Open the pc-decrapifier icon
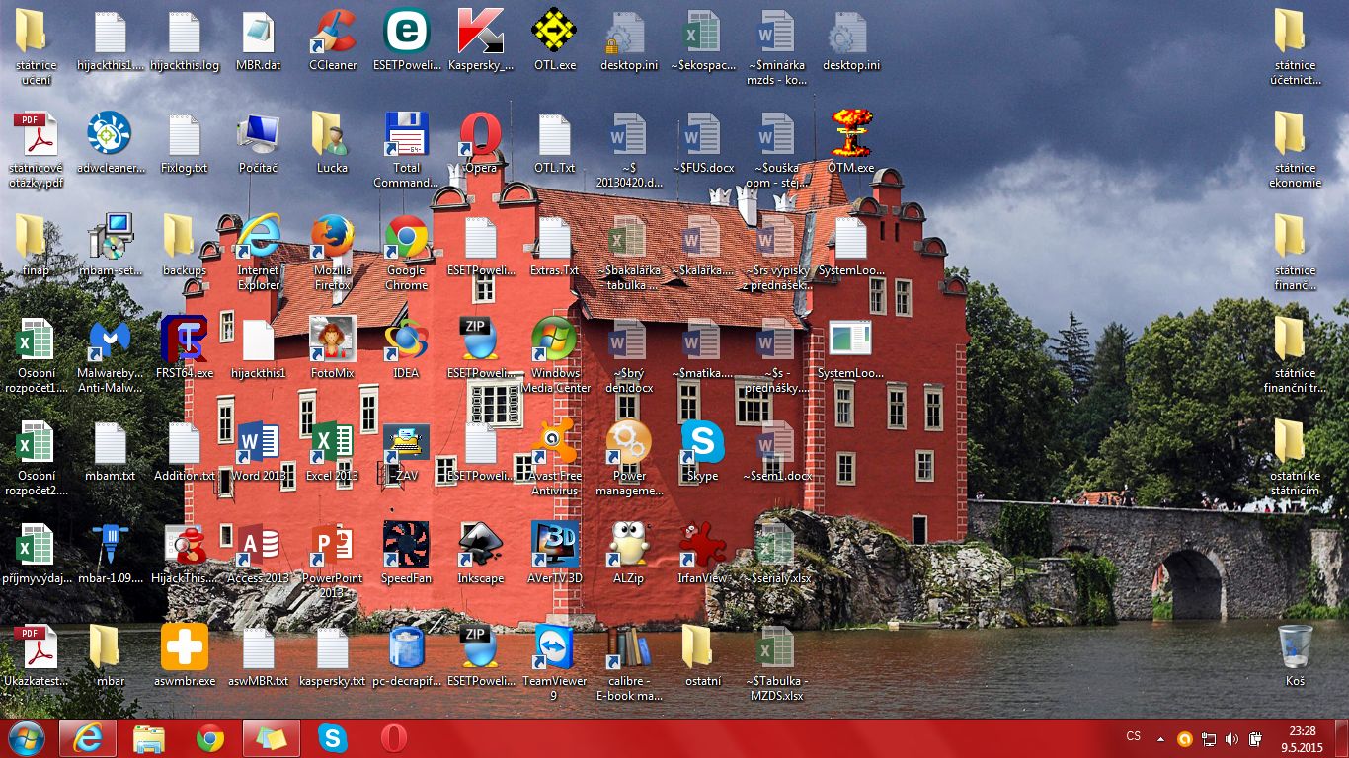The image size is (1349, 758). coord(406,656)
